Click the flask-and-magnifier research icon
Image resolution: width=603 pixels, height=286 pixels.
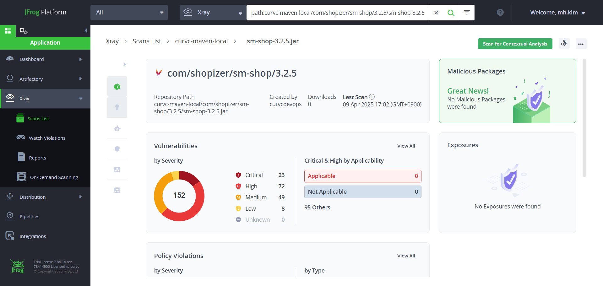[564, 44]
